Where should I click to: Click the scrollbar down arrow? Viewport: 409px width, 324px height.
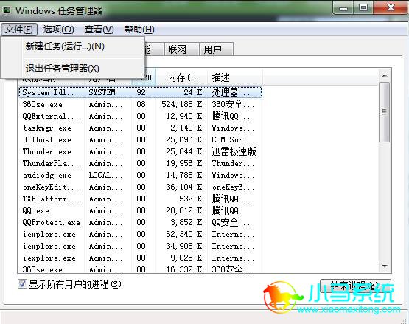385,266
